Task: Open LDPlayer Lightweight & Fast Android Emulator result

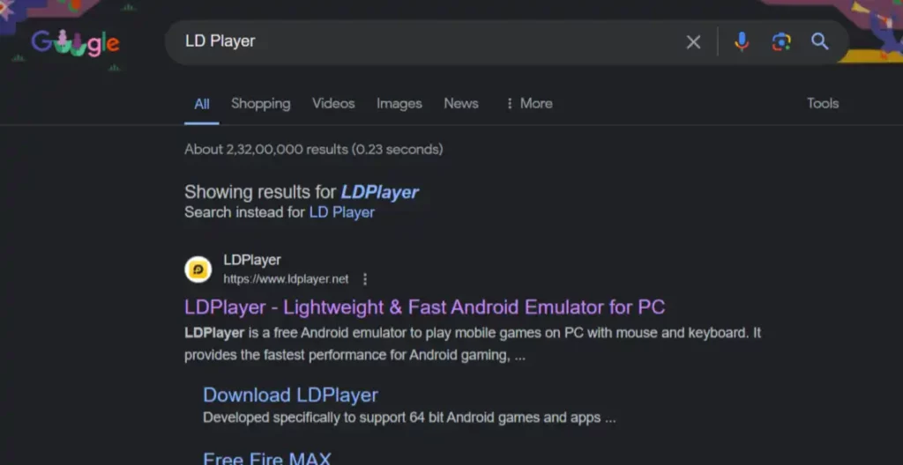Action: coord(424,307)
